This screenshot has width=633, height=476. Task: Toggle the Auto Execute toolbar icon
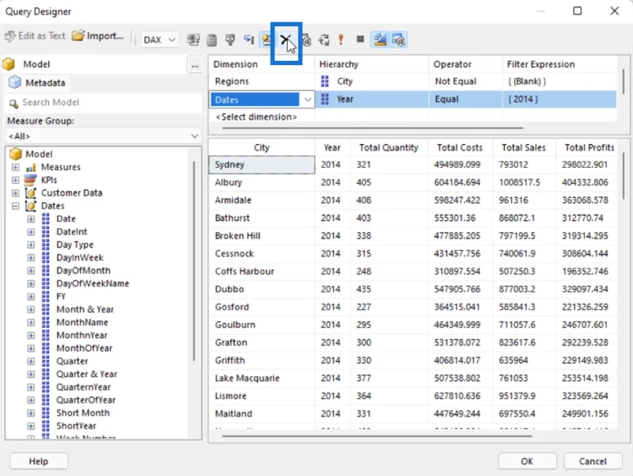coord(248,40)
